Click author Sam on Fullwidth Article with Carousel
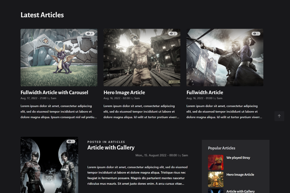Screen dimensions: 290x193 (54, 98)
